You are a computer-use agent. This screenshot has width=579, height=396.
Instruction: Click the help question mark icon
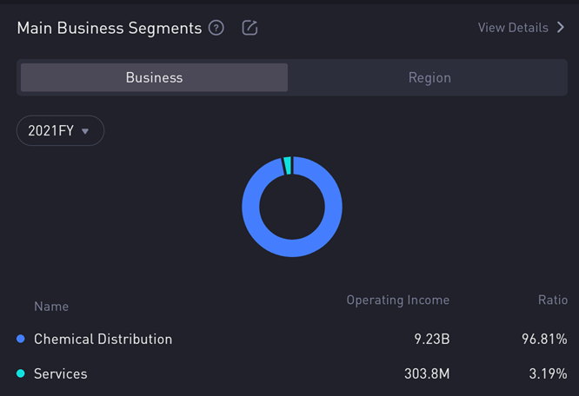tap(216, 28)
